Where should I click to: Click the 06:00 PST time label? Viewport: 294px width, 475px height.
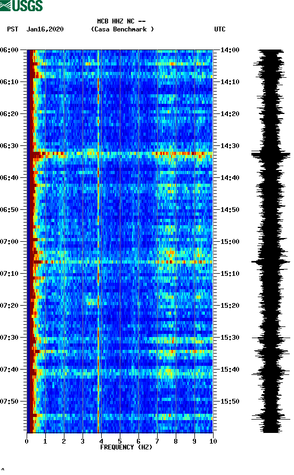coord(9,50)
